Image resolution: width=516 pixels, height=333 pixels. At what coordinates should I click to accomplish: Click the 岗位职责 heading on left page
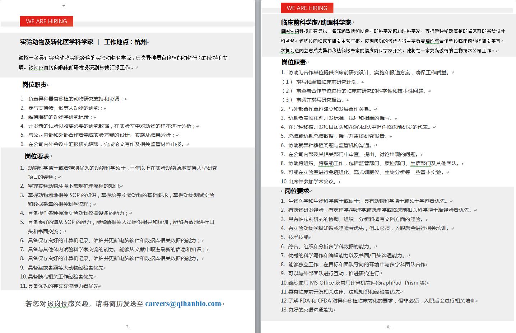click(34, 85)
